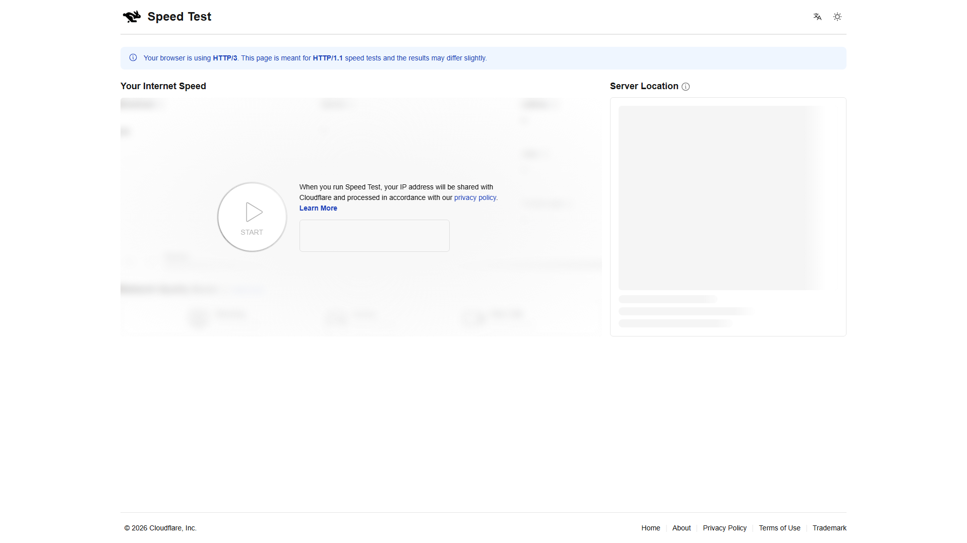The height and width of the screenshot is (543, 967).
Task: Click the Learn More link
Action: click(318, 208)
